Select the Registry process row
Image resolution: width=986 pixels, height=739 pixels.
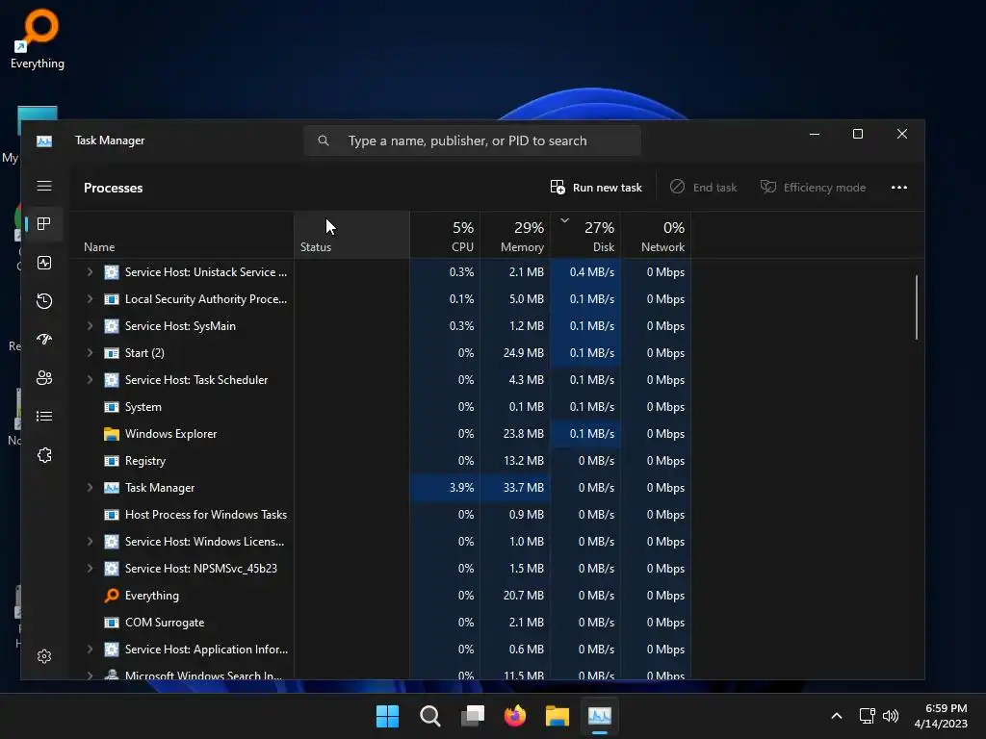379,461
